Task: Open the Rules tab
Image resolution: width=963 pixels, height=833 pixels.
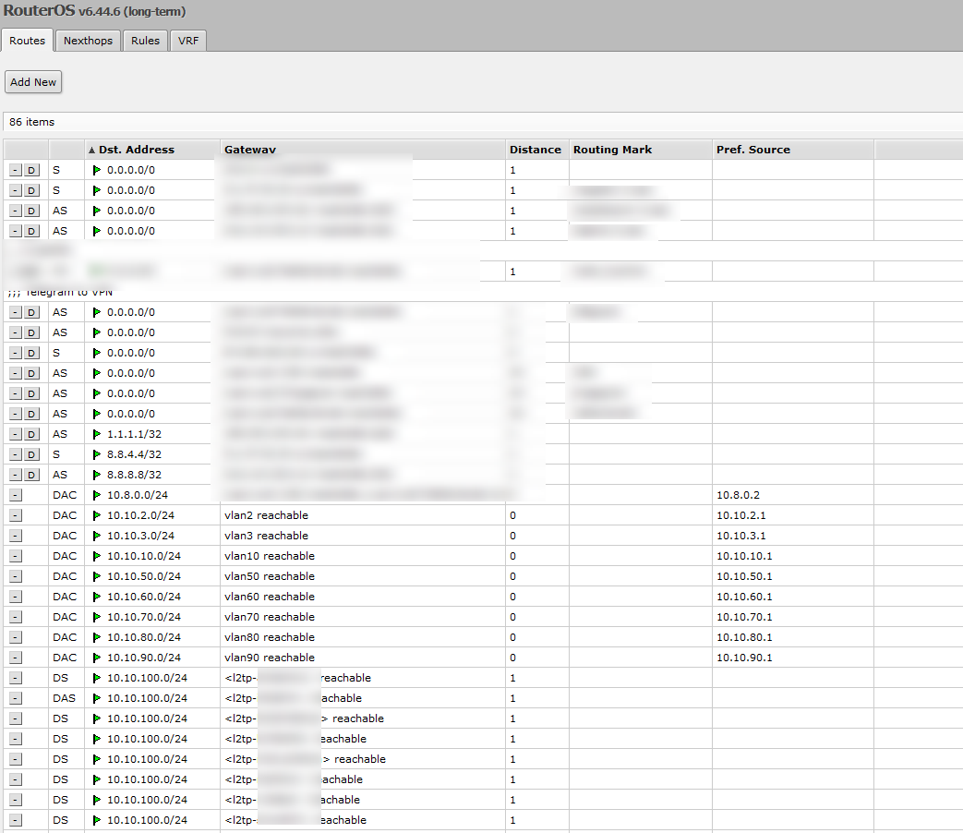Action: (x=145, y=41)
